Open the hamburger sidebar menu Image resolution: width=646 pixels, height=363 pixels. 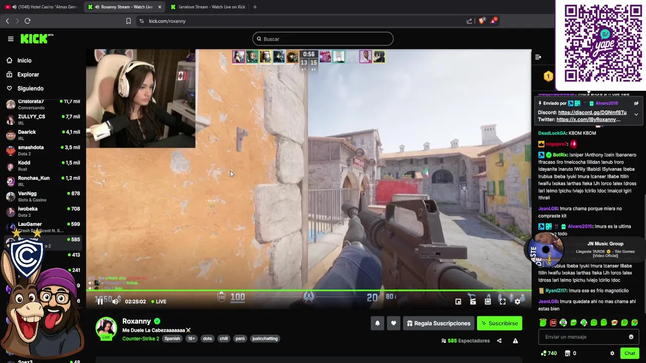click(11, 39)
